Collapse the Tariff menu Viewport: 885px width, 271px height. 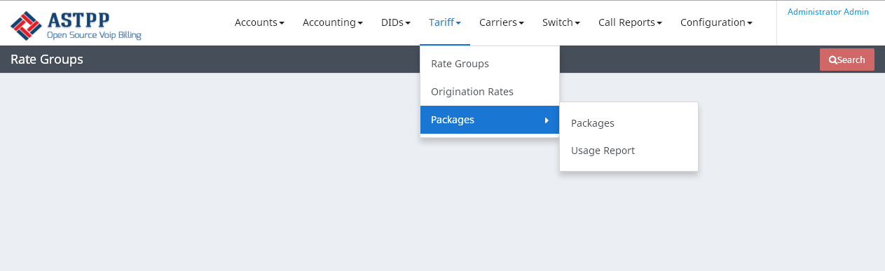point(445,22)
